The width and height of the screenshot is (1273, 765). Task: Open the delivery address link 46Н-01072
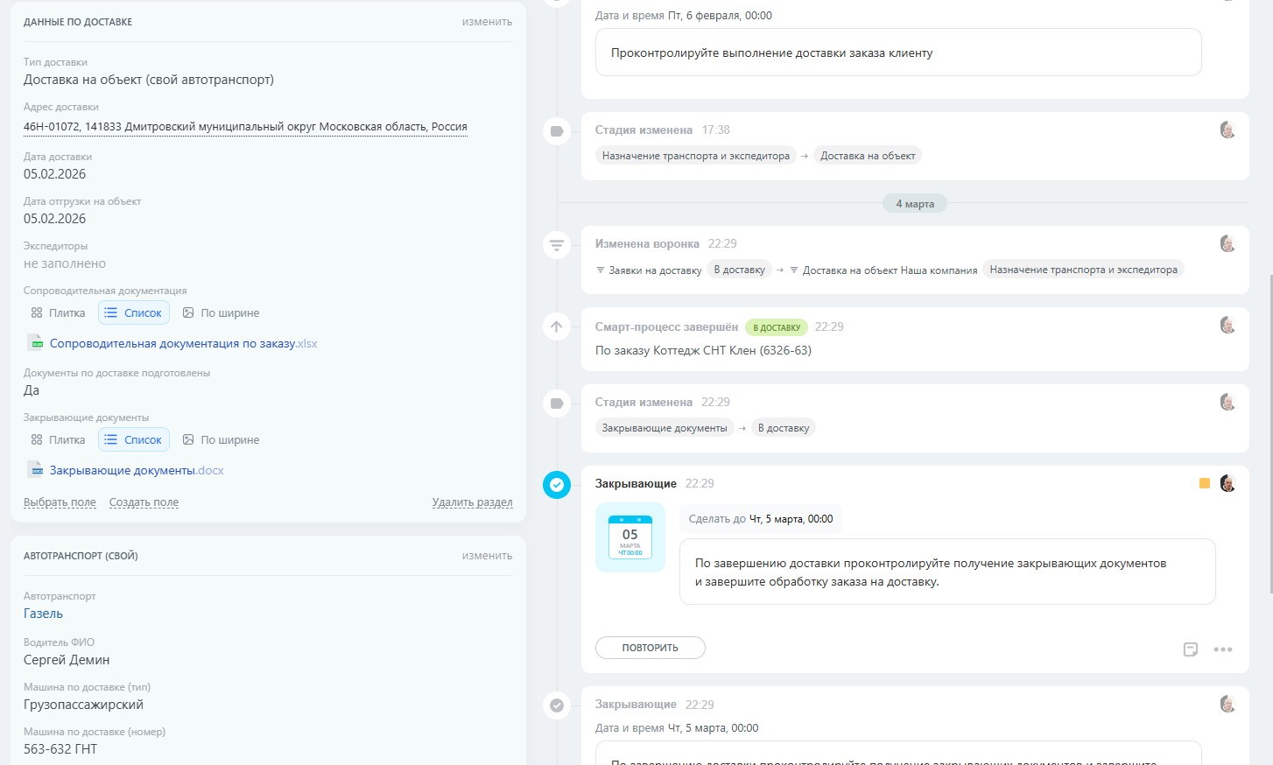[x=245, y=127]
